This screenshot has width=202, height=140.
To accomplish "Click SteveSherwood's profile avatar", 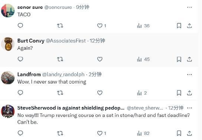I will (8, 111).
